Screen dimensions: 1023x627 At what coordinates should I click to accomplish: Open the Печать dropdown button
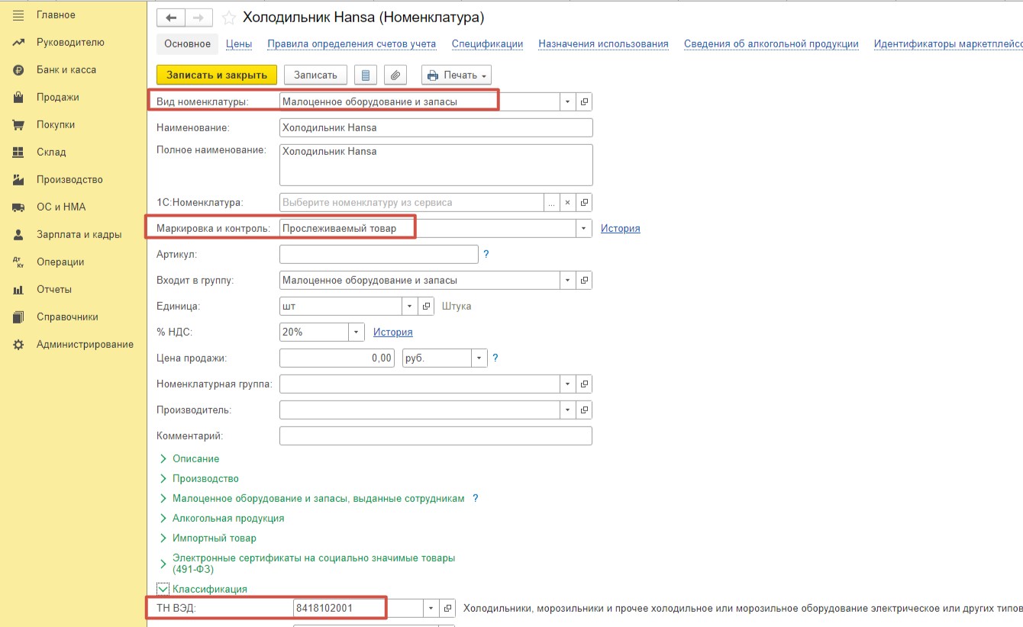pos(457,75)
